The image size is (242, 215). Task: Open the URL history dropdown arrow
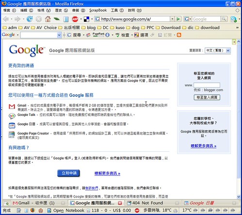tap(172, 19)
